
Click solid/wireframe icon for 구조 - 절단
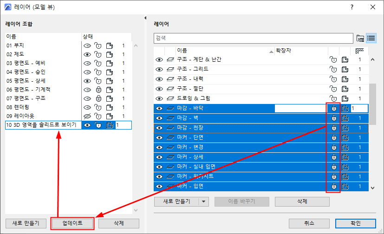pyautogui.click(x=345, y=89)
